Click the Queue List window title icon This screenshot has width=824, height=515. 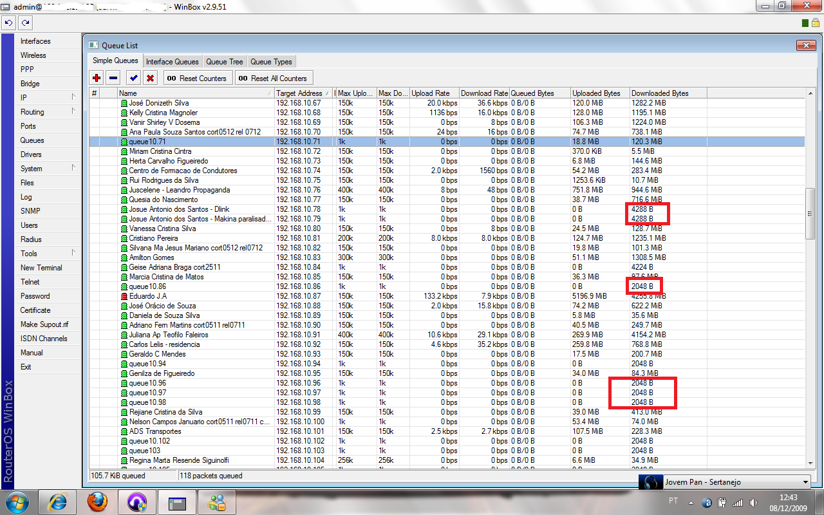point(94,45)
